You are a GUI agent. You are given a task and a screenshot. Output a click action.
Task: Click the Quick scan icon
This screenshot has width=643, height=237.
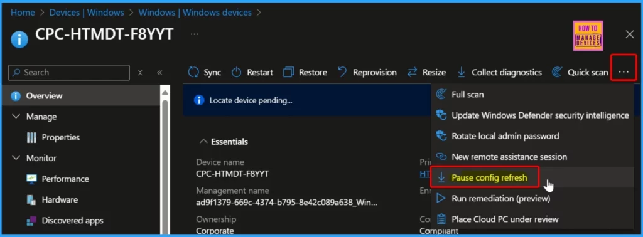coord(557,73)
